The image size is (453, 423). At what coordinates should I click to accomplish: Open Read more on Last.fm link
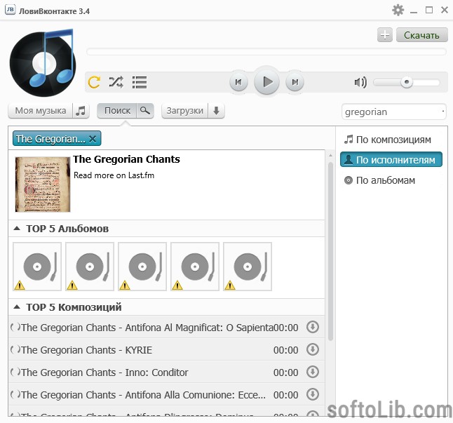[114, 175]
